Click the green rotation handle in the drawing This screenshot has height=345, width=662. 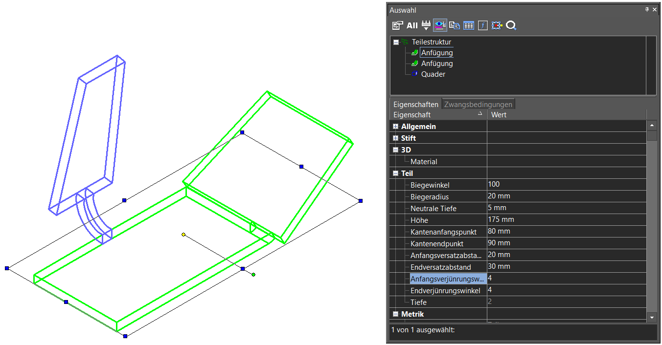point(253,275)
